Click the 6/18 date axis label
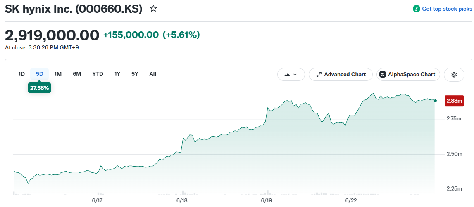Image resolution: width=474 pixels, height=207 pixels. (x=182, y=200)
